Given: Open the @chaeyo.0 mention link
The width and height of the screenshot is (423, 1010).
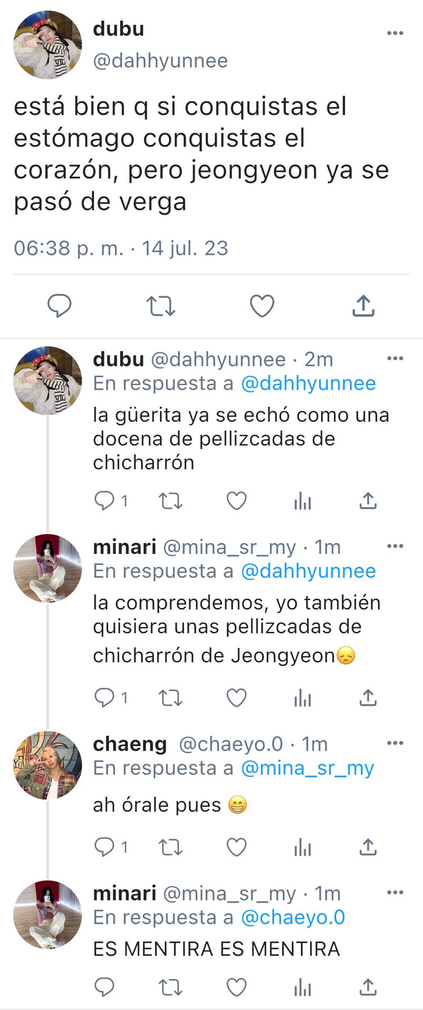Looking at the screenshot, I should pos(293,918).
